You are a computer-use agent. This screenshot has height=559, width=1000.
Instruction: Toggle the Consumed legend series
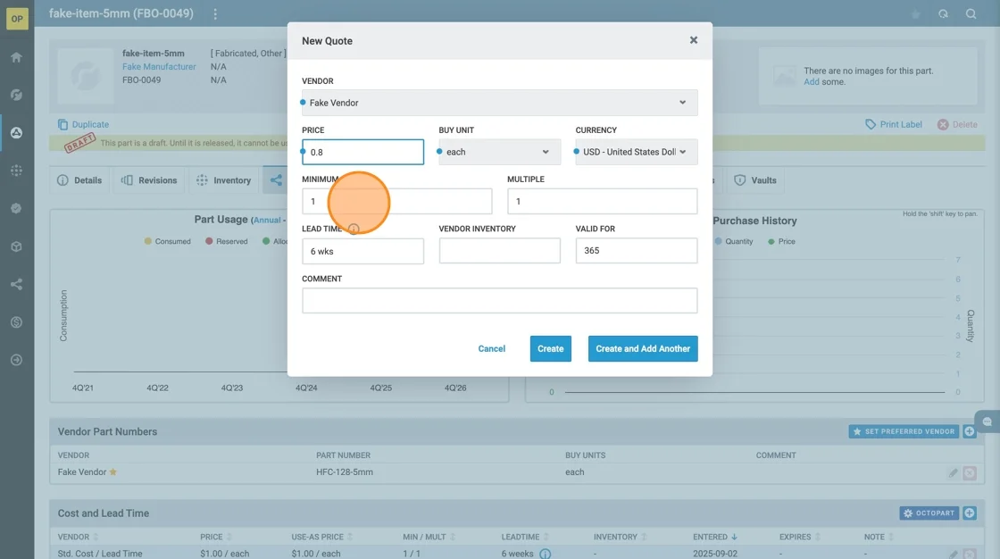[x=167, y=242]
